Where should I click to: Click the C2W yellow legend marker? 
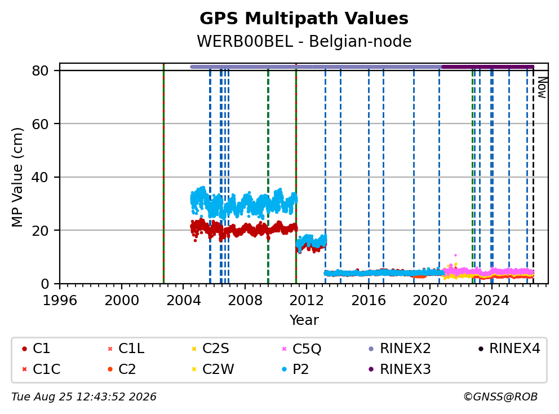click(194, 369)
